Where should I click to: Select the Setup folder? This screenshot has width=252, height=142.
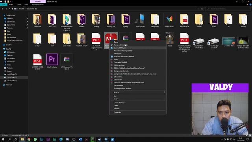point(37,40)
